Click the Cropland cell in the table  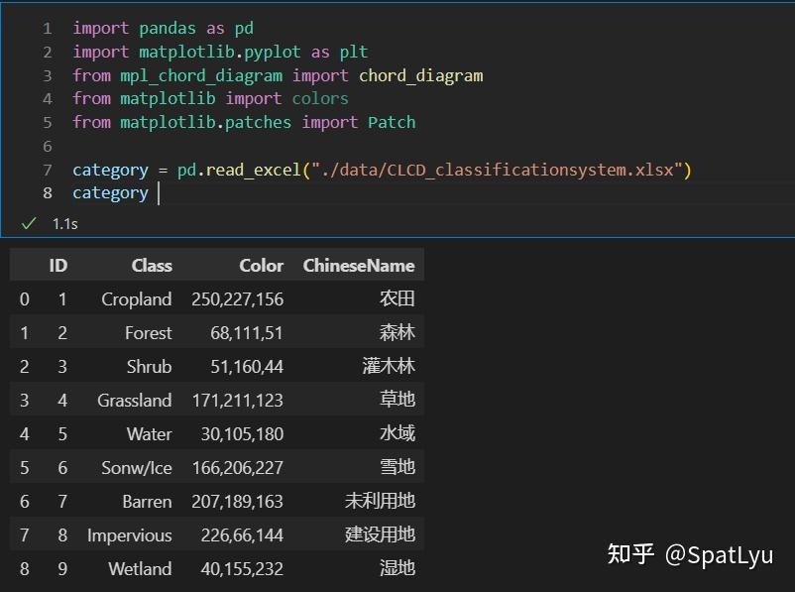pos(137,299)
